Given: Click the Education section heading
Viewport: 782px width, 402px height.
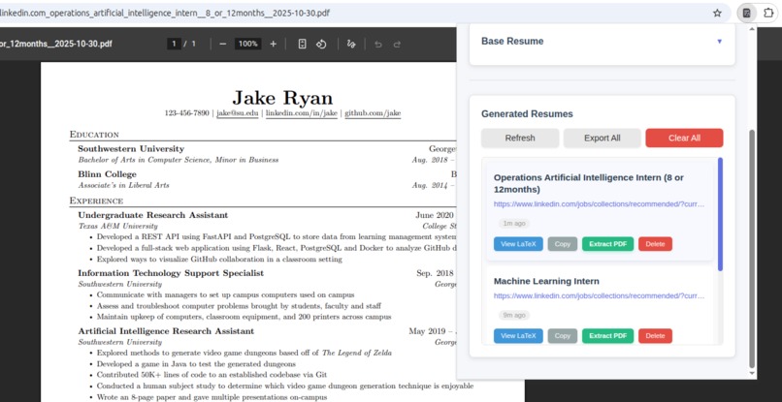Looking at the screenshot, I should pyautogui.click(x=94, y=135).
